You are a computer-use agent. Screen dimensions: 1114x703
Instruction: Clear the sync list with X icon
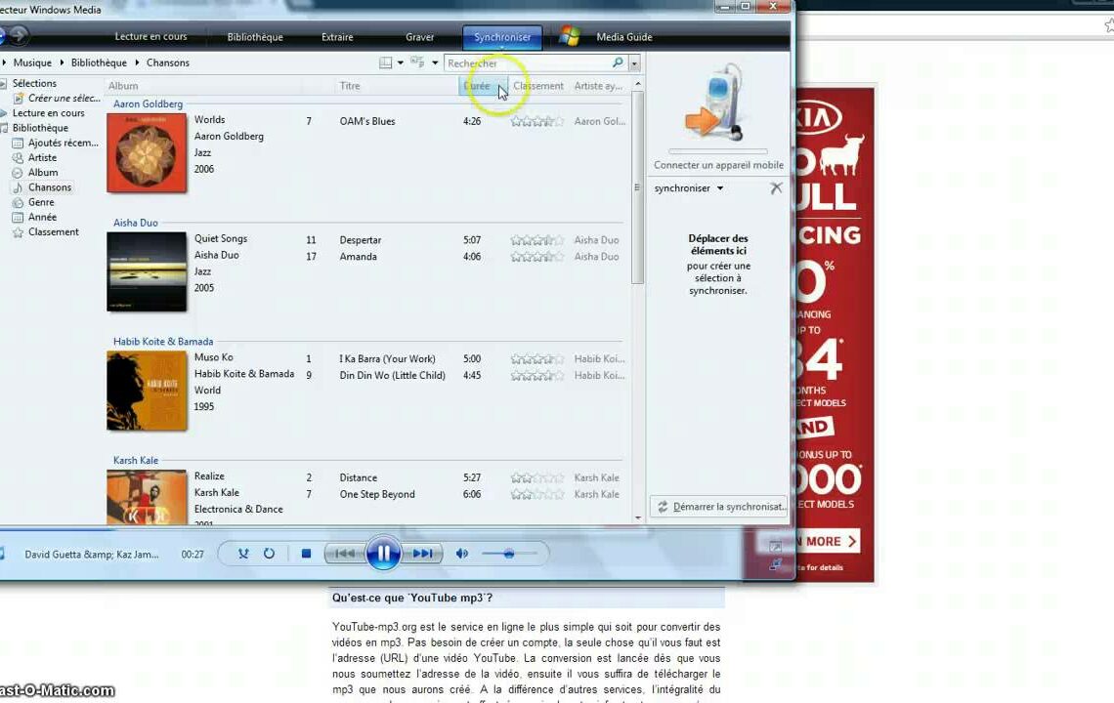776,188
